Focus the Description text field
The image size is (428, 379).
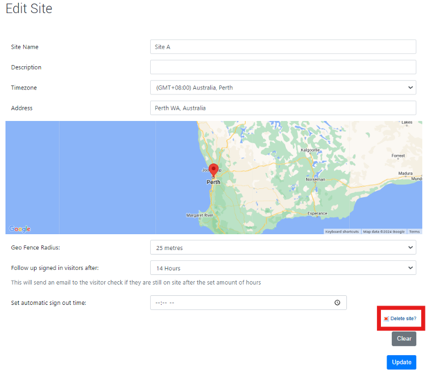point(283,67)
